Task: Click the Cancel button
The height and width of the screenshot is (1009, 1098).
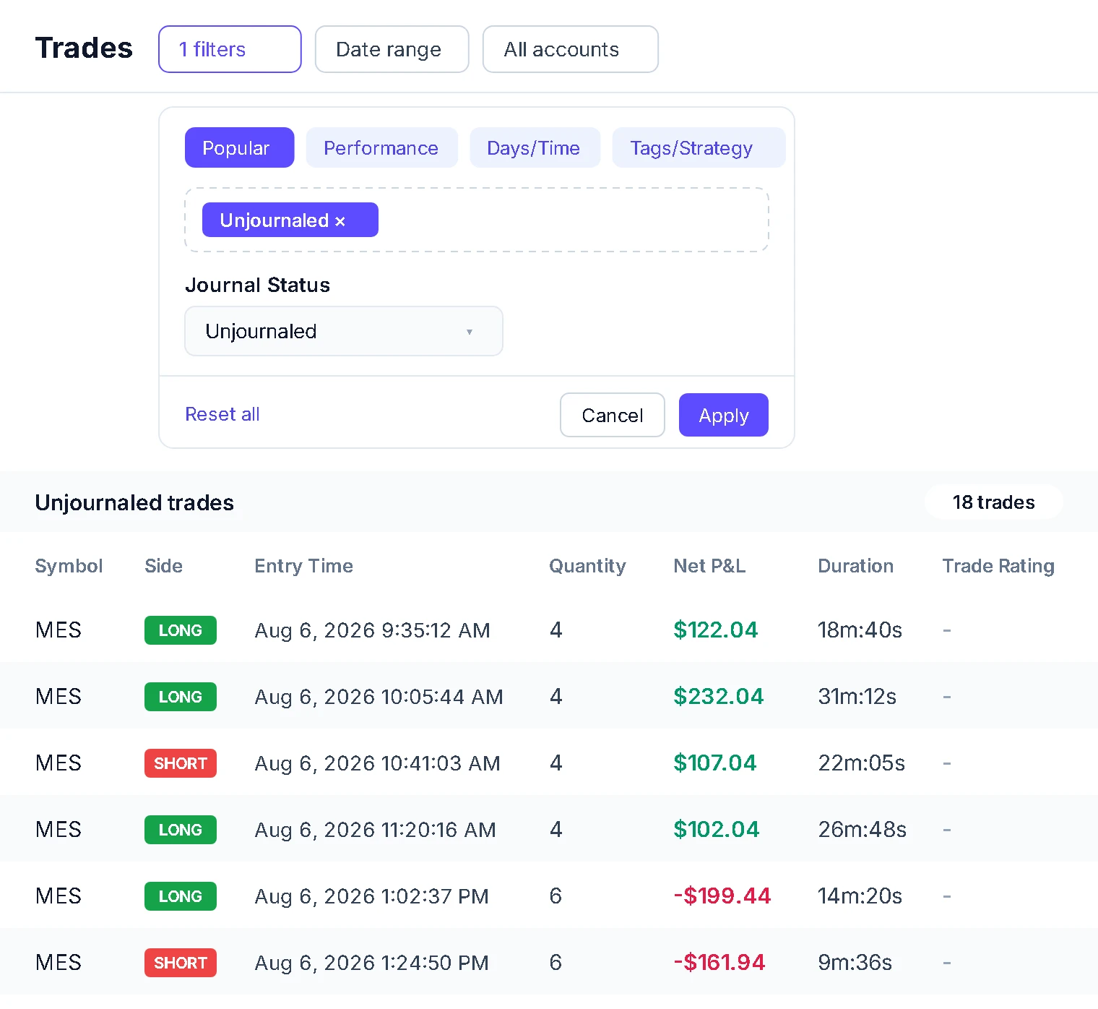Action: pos(613,415)
